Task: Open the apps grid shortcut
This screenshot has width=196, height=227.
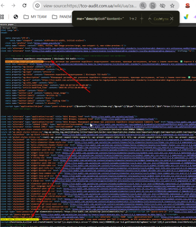Action: 2,17
